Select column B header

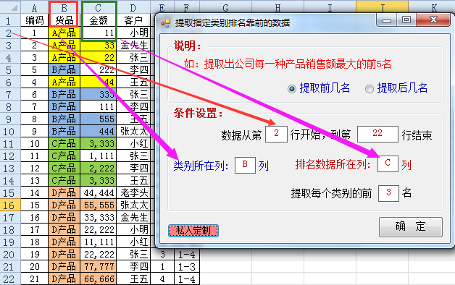pos(64,8)
